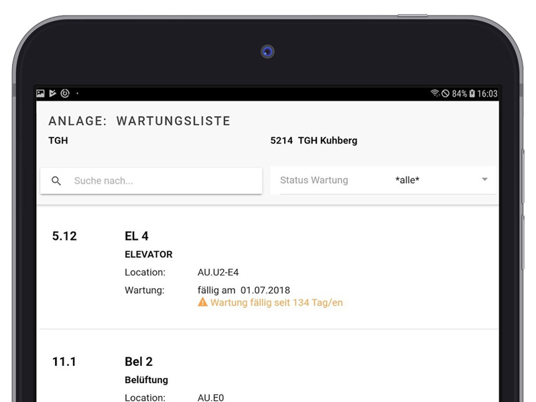
Task: Expand the Status Wartung dropdown arrow
Action: pyautogui.click(x=484, y=180)
